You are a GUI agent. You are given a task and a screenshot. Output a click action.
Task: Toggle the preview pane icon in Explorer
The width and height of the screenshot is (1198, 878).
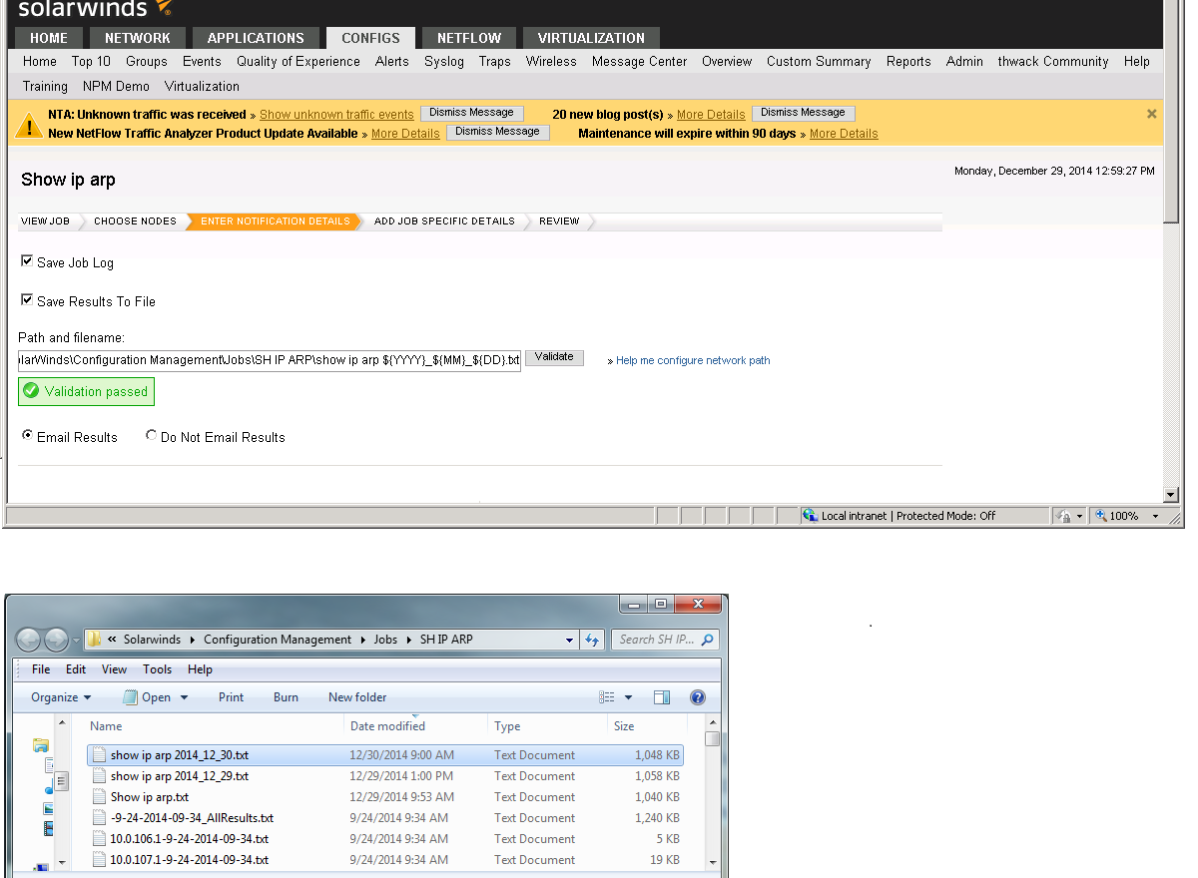(662, 697)
